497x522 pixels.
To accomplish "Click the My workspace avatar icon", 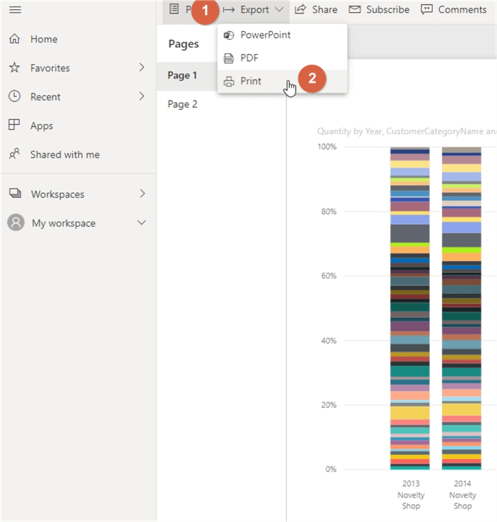I will 16,223.
